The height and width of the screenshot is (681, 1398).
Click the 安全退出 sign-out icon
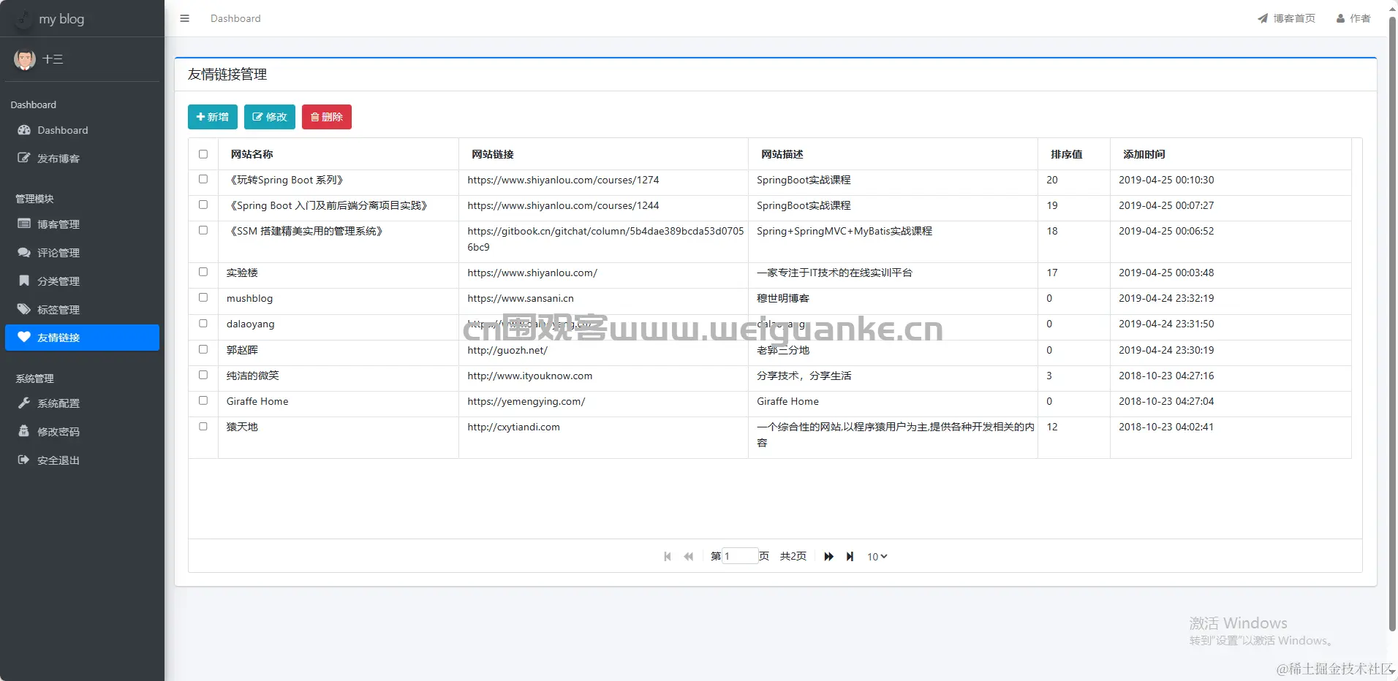tap(24, 460)
